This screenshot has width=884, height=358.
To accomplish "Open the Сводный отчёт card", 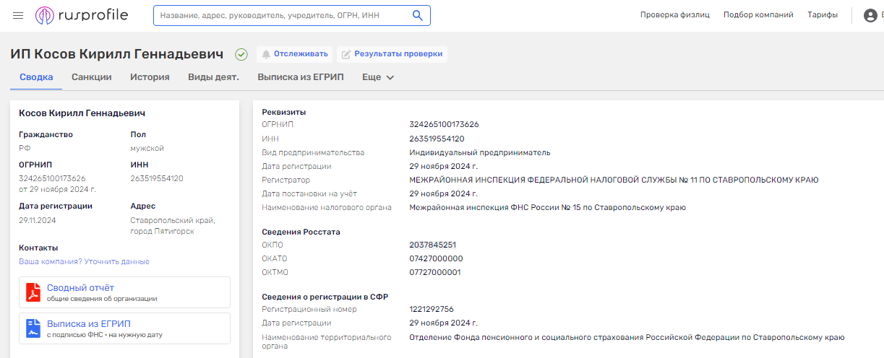I will [x=124, y=292].
